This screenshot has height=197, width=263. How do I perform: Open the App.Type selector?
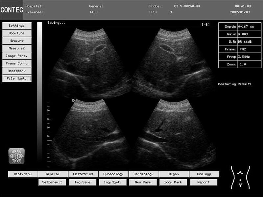(x=17, y=33)
